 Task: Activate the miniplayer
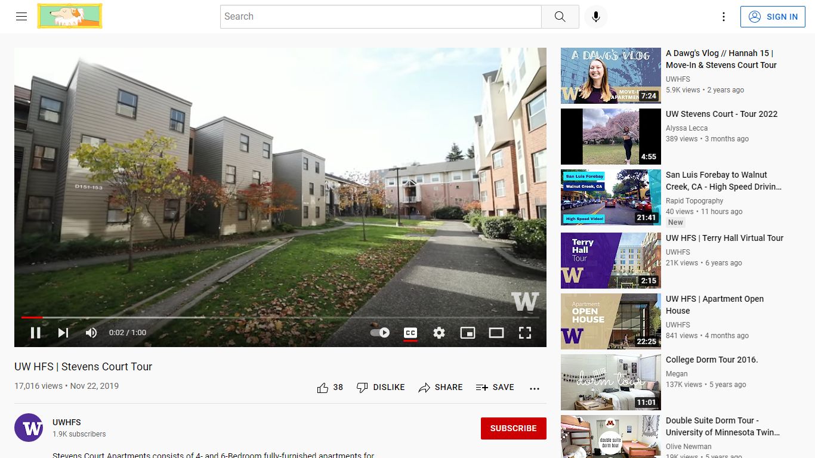pyautogui.click(x=468, y=333)
